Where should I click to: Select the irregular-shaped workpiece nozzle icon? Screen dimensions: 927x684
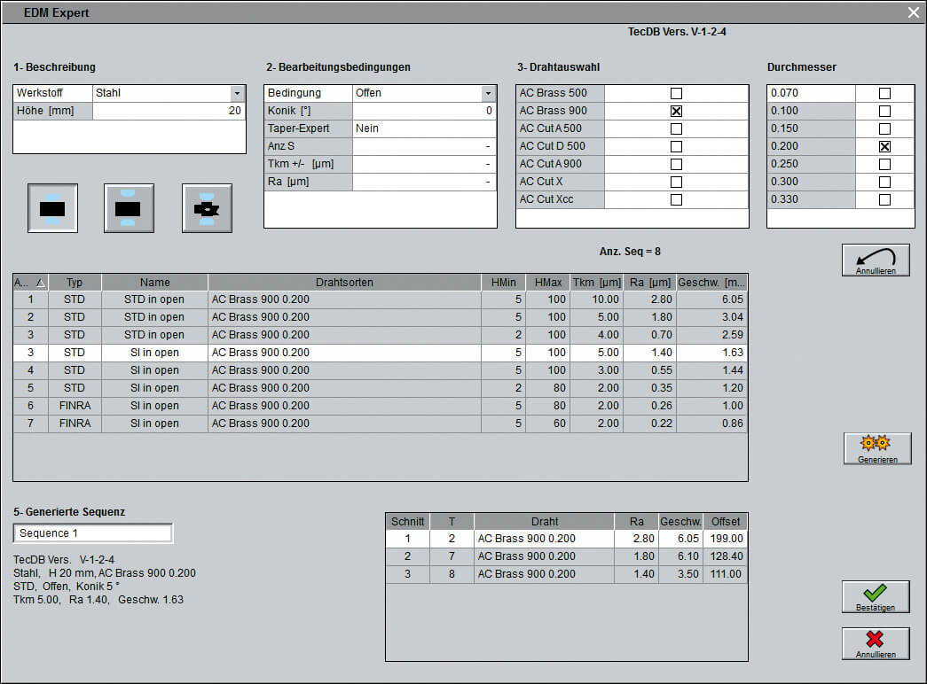(x=207, y=208)
